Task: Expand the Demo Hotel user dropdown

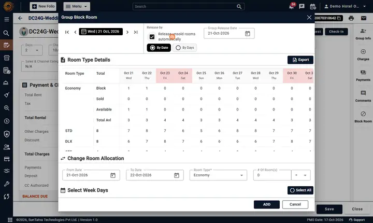Action: tap(345, 6)
